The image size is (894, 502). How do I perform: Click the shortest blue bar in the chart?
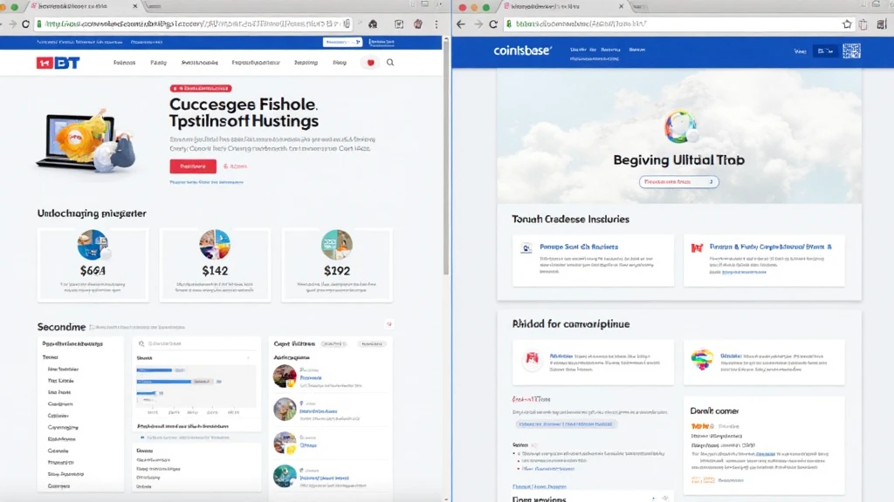(x=146, y=393)
